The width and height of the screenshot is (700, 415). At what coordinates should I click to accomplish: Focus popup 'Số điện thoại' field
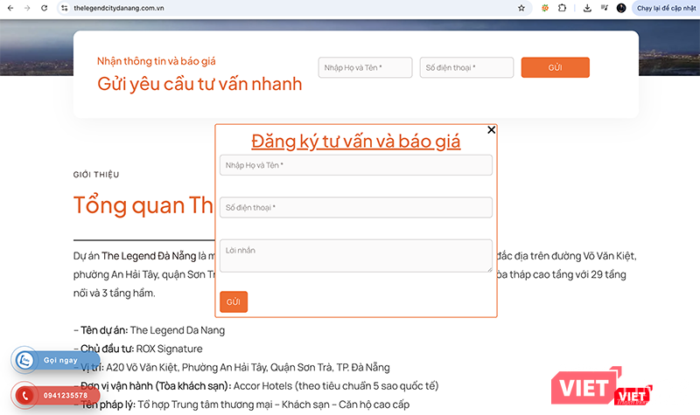pos(355,207)
